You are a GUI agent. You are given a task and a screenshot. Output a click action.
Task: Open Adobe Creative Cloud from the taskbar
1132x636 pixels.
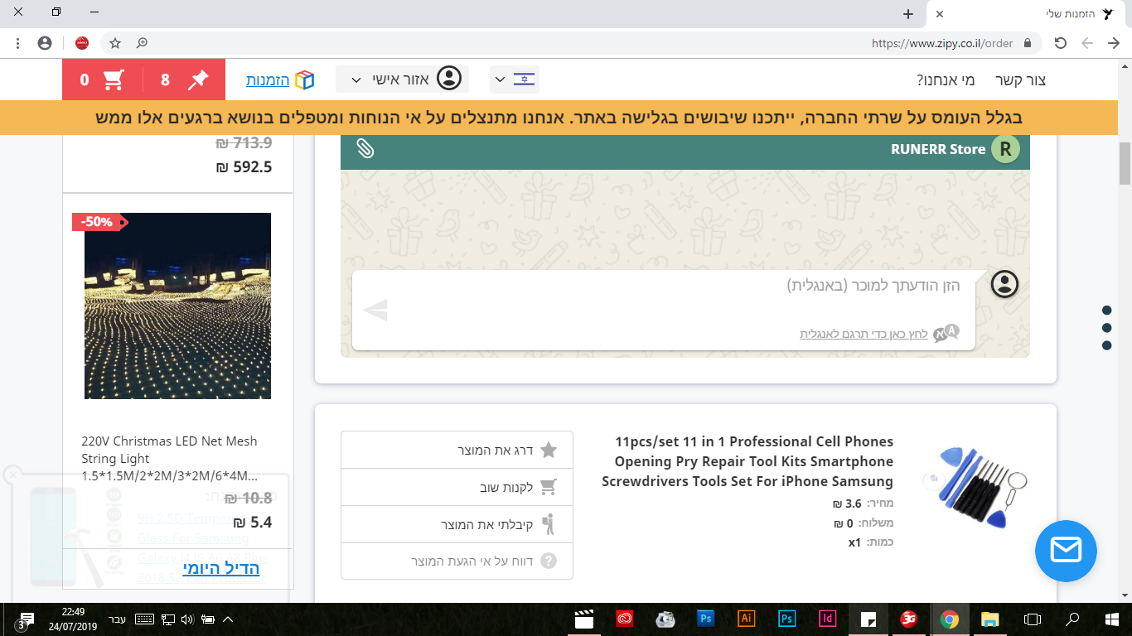click(x=625, y=619)
